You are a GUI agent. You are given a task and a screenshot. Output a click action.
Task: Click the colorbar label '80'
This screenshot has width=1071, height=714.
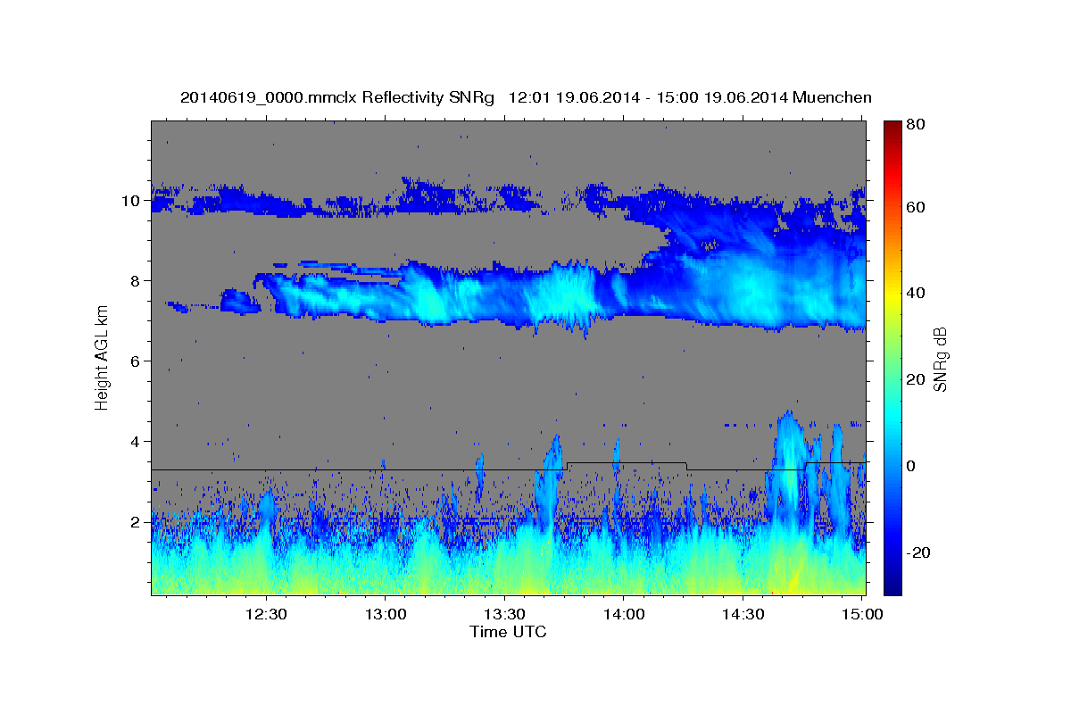pos(915,125)
